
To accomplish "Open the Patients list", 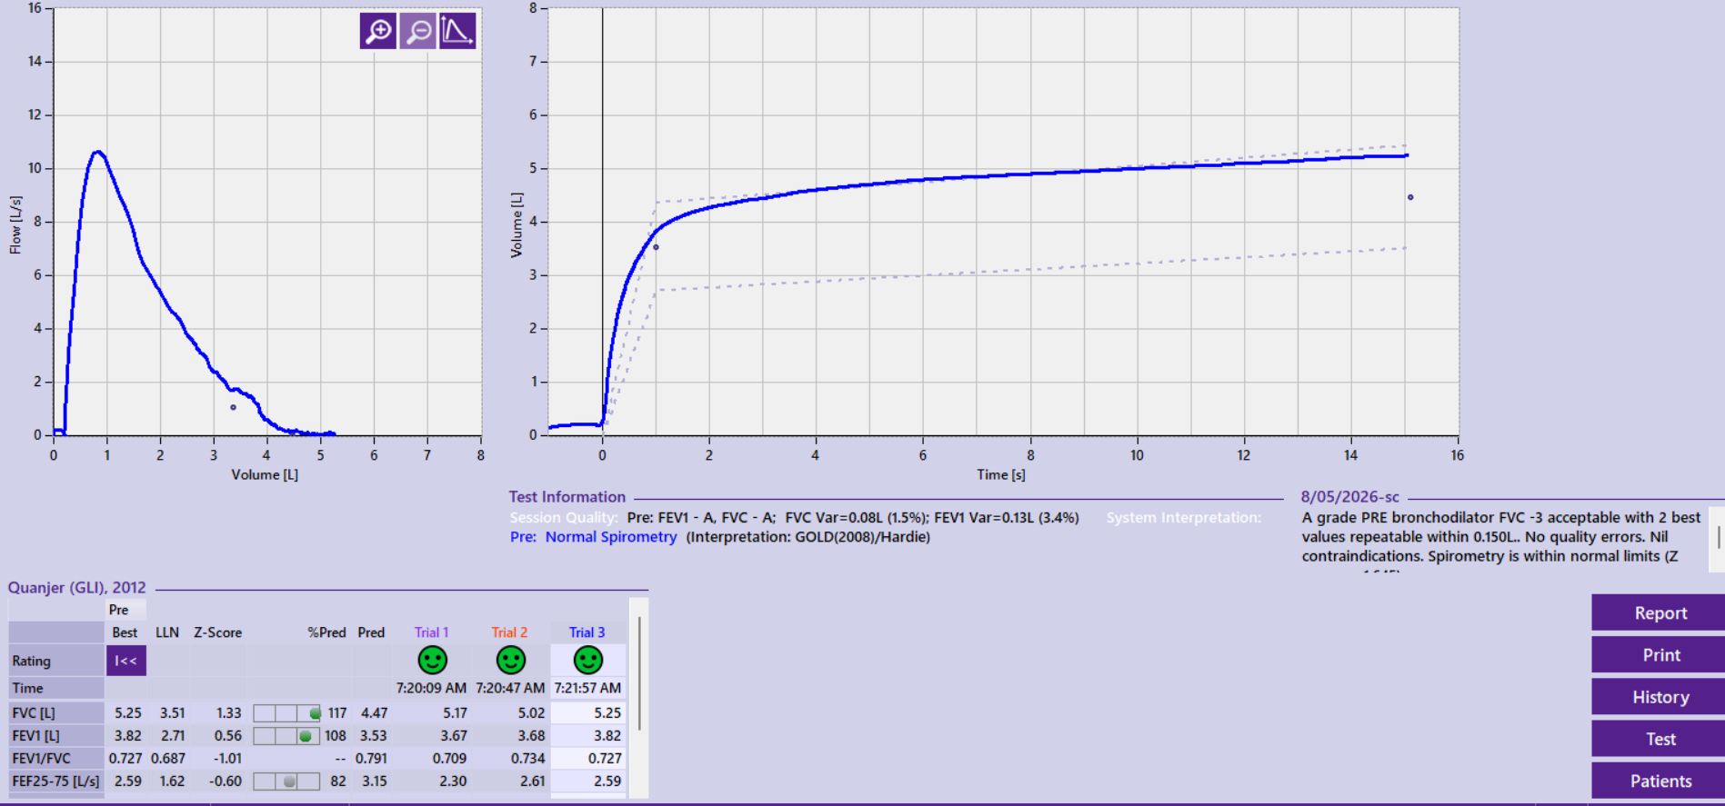I will point(1660,780).
